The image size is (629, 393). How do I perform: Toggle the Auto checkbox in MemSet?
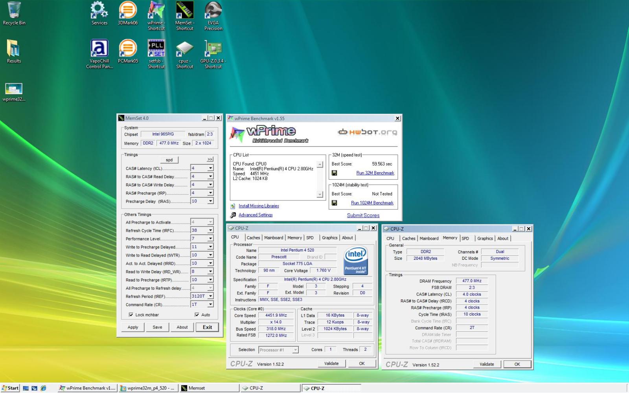coord(197,315)
